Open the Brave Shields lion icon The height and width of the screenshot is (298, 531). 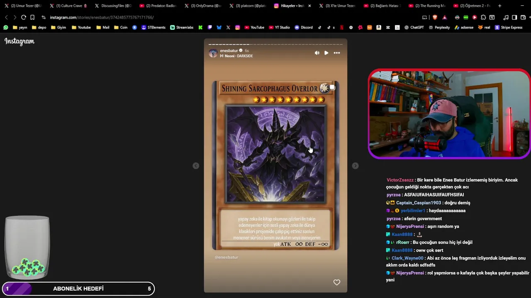(x=435, y=17)
